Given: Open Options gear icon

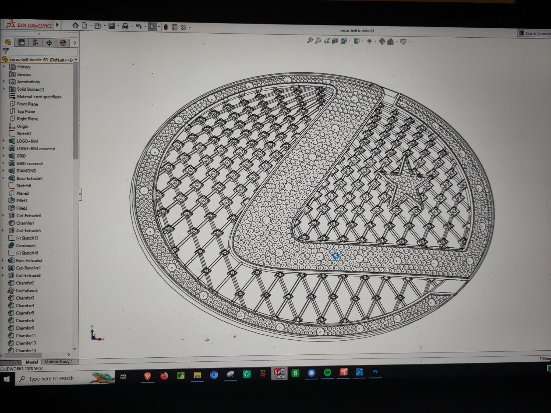Looking at the screenshot, I should coord(183,27).
